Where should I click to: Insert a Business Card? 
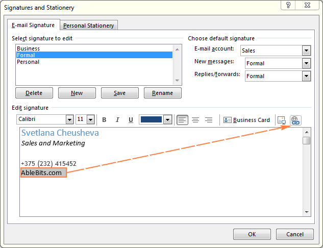pyautogui.click(x=247, y=120)
